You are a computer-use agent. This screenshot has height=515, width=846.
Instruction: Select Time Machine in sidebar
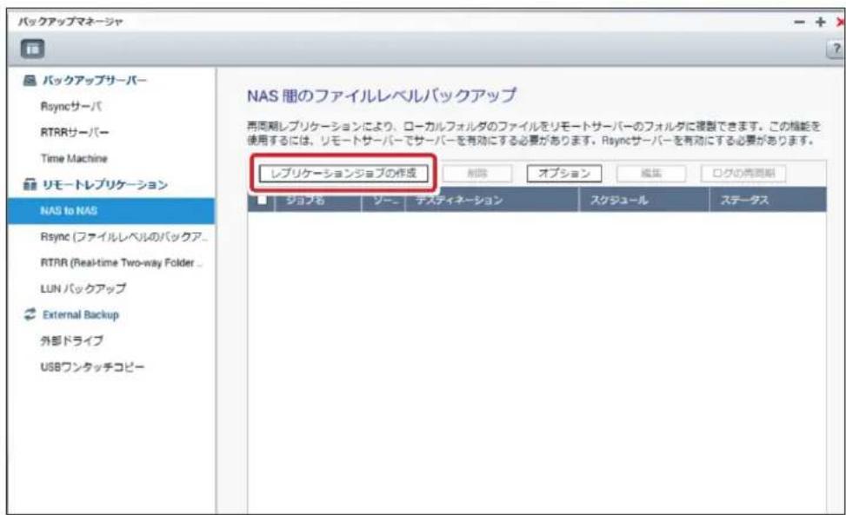[x=74, y=158]
